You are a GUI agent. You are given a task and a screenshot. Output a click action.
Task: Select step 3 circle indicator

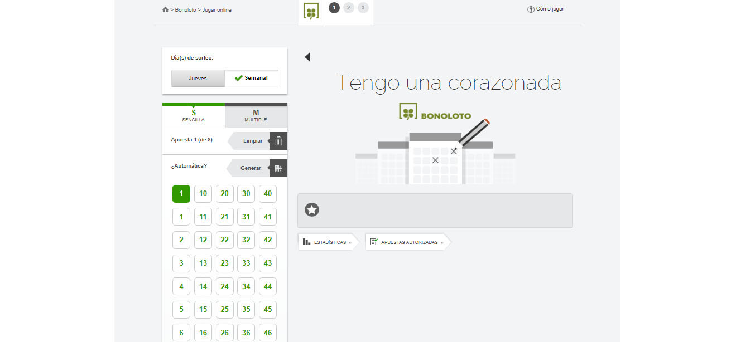[x=363, y=8]
